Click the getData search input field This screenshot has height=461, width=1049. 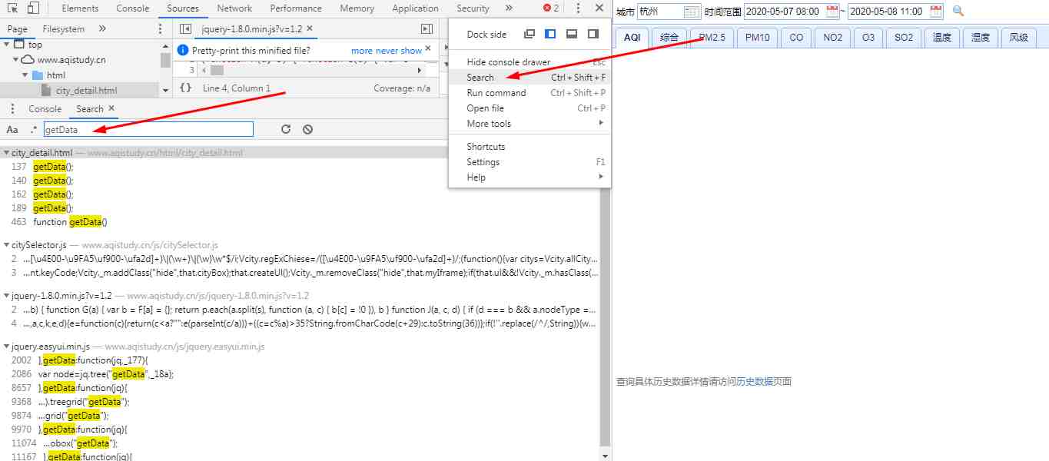148,129
